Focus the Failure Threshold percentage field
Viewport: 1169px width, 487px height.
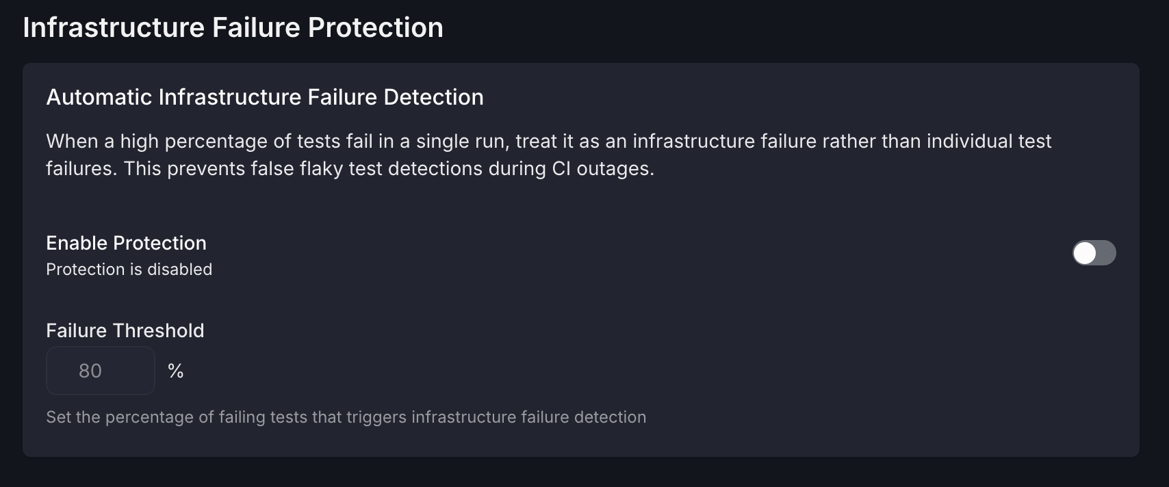point(101,371)
